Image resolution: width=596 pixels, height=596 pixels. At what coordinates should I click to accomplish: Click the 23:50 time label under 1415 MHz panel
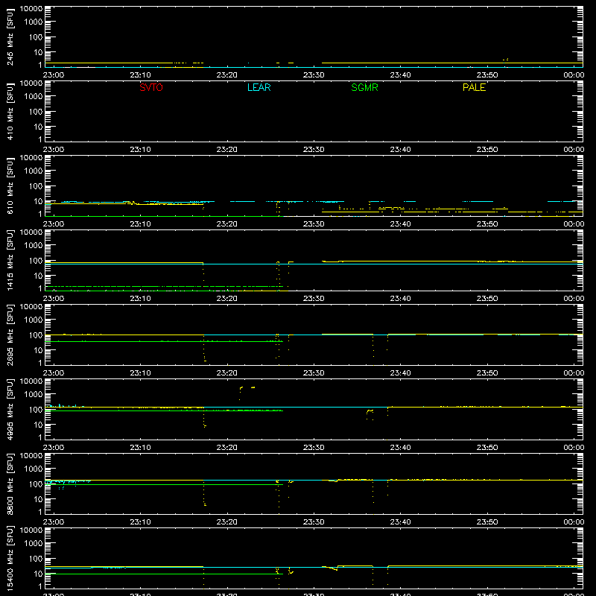tap(487, 299)
